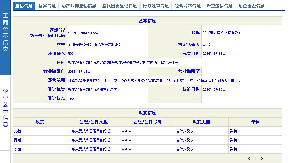The width and height of the screenshot is (289, 163).
Task: View 详情 for shareholder 李莹
Action: pyautogui.click(x=233, y=149)
